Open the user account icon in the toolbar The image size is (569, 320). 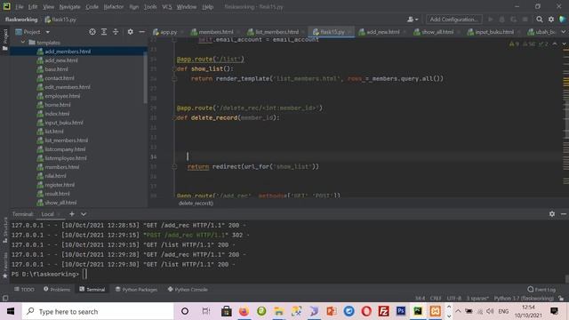(413, 20)
